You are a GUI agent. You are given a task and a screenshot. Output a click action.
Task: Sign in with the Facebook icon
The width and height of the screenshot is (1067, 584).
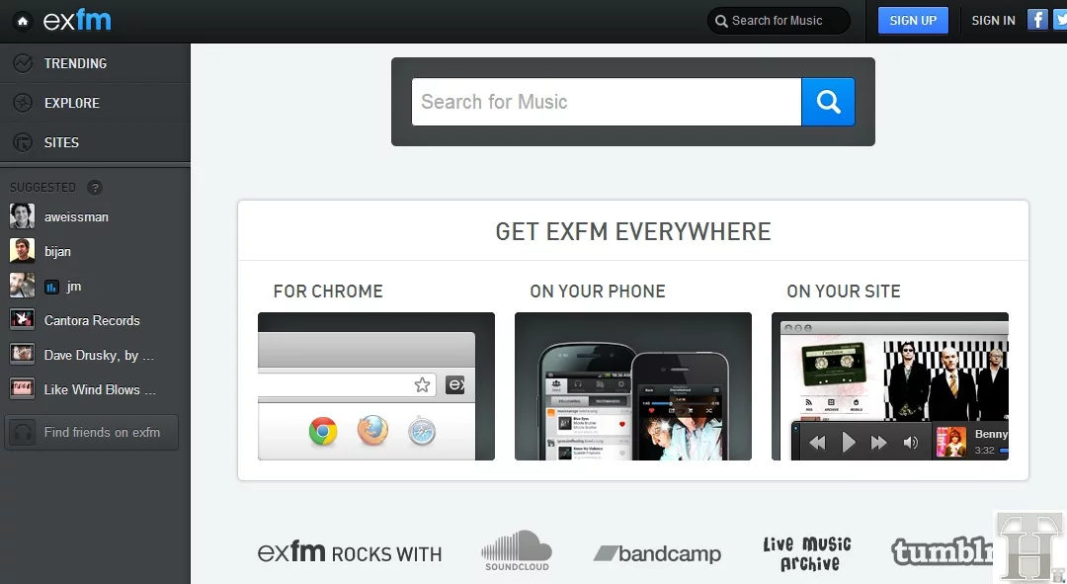tap(1037, 19)
